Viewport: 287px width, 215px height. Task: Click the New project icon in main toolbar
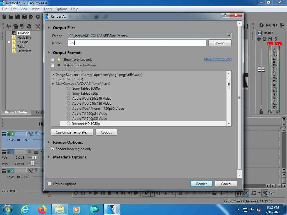(x=4, y=17)
